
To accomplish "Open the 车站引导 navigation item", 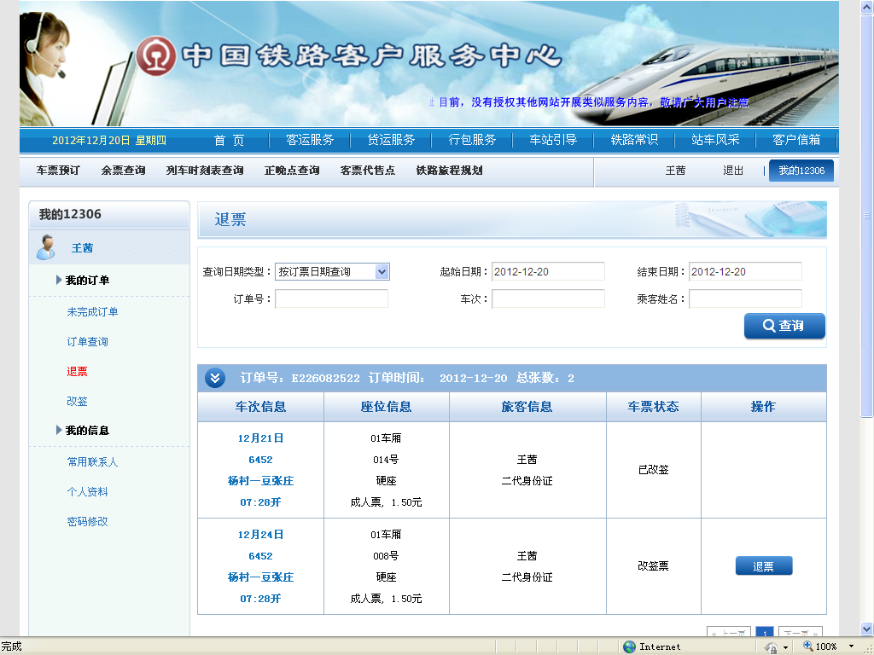I will click(x=553, y=140).
